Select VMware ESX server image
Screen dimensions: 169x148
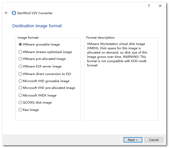point(20,66)
